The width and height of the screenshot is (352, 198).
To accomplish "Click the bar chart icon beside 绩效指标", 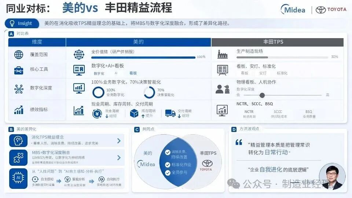I will coord(19,110).
